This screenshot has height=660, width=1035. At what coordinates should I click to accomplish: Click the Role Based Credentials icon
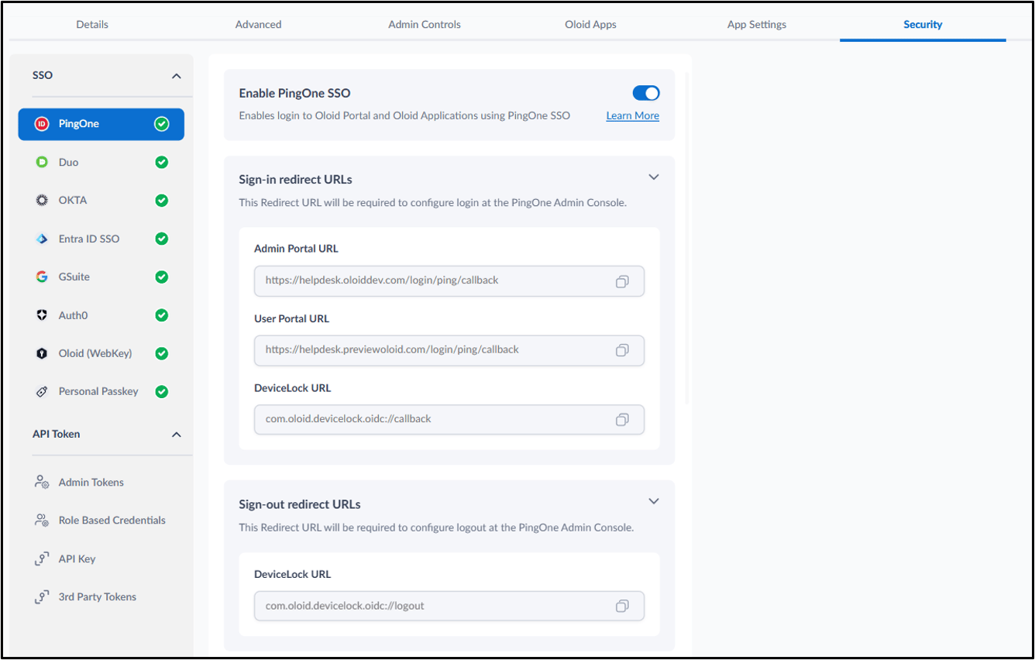(x=42, y=520)
